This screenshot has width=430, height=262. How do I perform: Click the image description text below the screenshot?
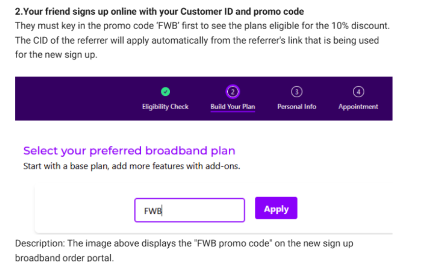point(184,243)
